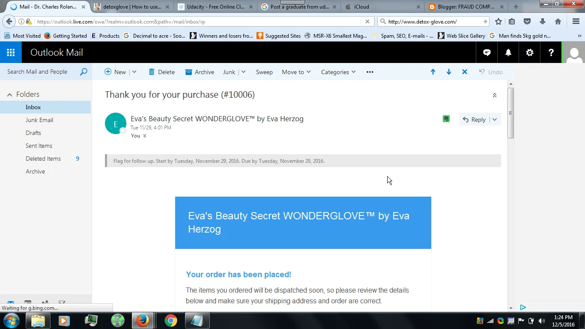Archive the open message

(200, 72)
